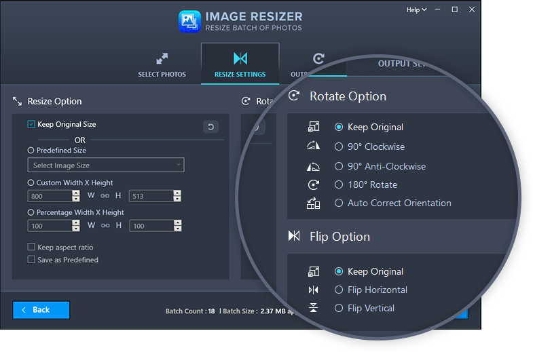Click the 90° Clockwise rotation icon
Screen dimensions: 533x352
[x=314, y=146]
